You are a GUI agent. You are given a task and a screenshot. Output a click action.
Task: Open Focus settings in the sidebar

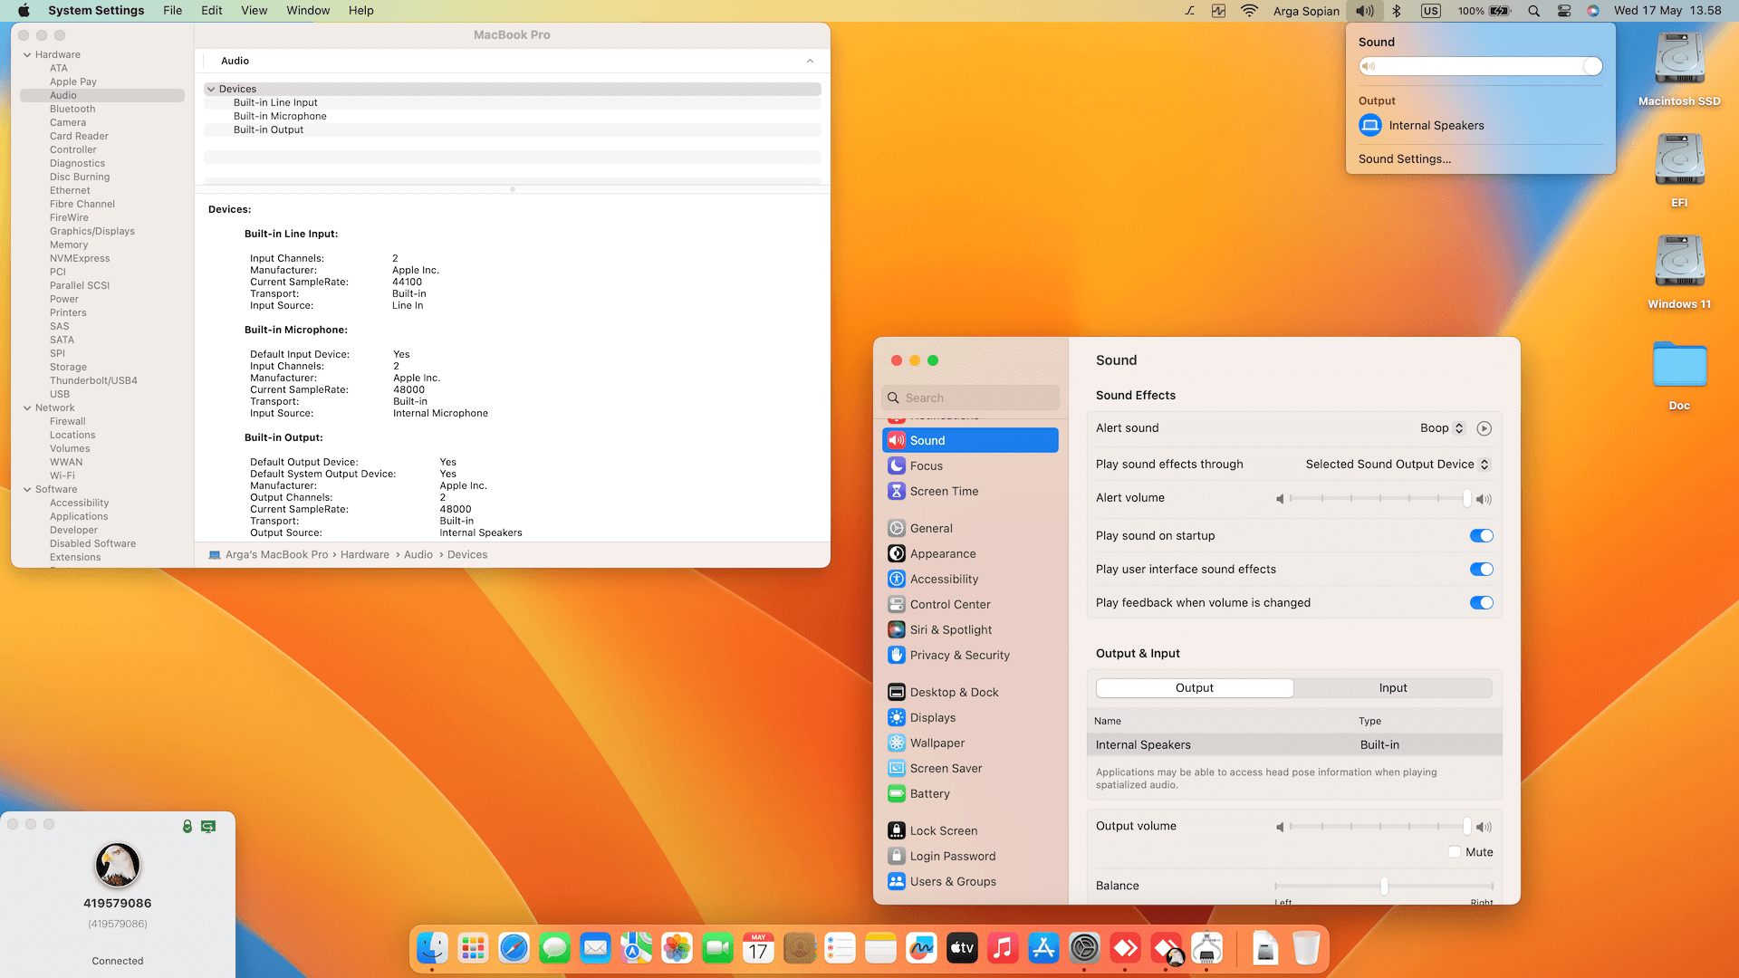click(x=970, y=465)
